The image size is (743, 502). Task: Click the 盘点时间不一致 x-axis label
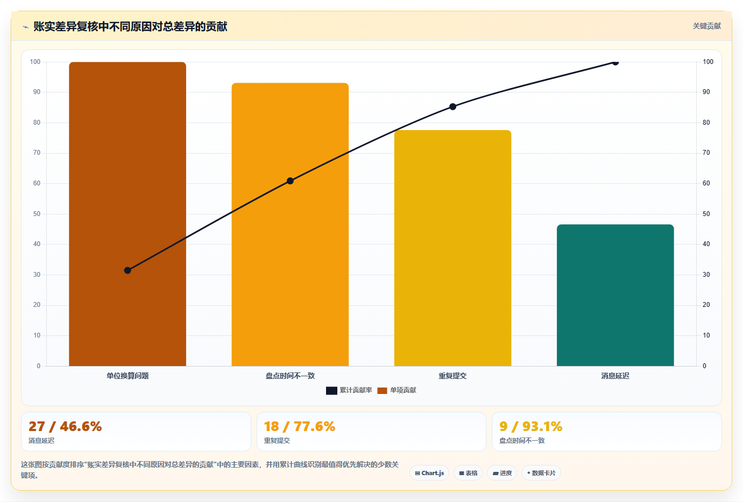(290, 376)
